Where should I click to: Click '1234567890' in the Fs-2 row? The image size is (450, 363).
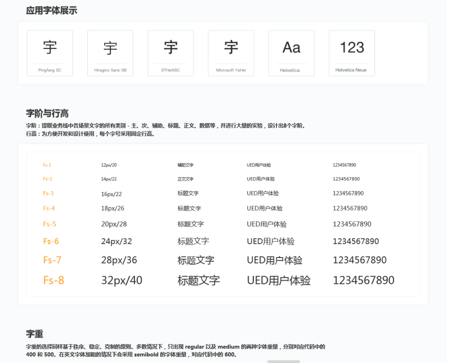click(x=346, y=179)
